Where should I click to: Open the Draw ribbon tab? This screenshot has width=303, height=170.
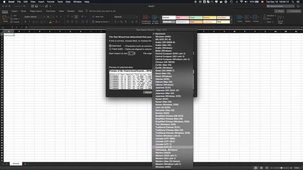tap(24, 11)
